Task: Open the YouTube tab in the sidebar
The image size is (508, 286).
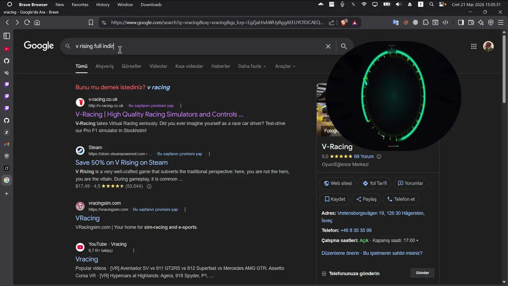Action: 6,49
